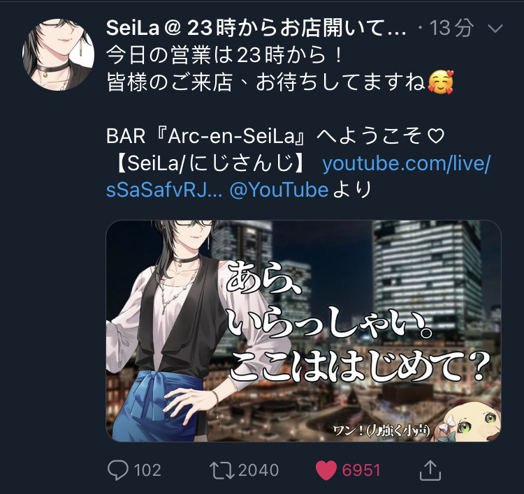Open the reply speech bubble icon
The image size is (524, 494).
(118, 470)
